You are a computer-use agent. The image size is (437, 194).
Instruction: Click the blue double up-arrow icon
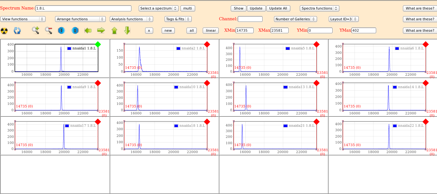click(x=75, y=30)
